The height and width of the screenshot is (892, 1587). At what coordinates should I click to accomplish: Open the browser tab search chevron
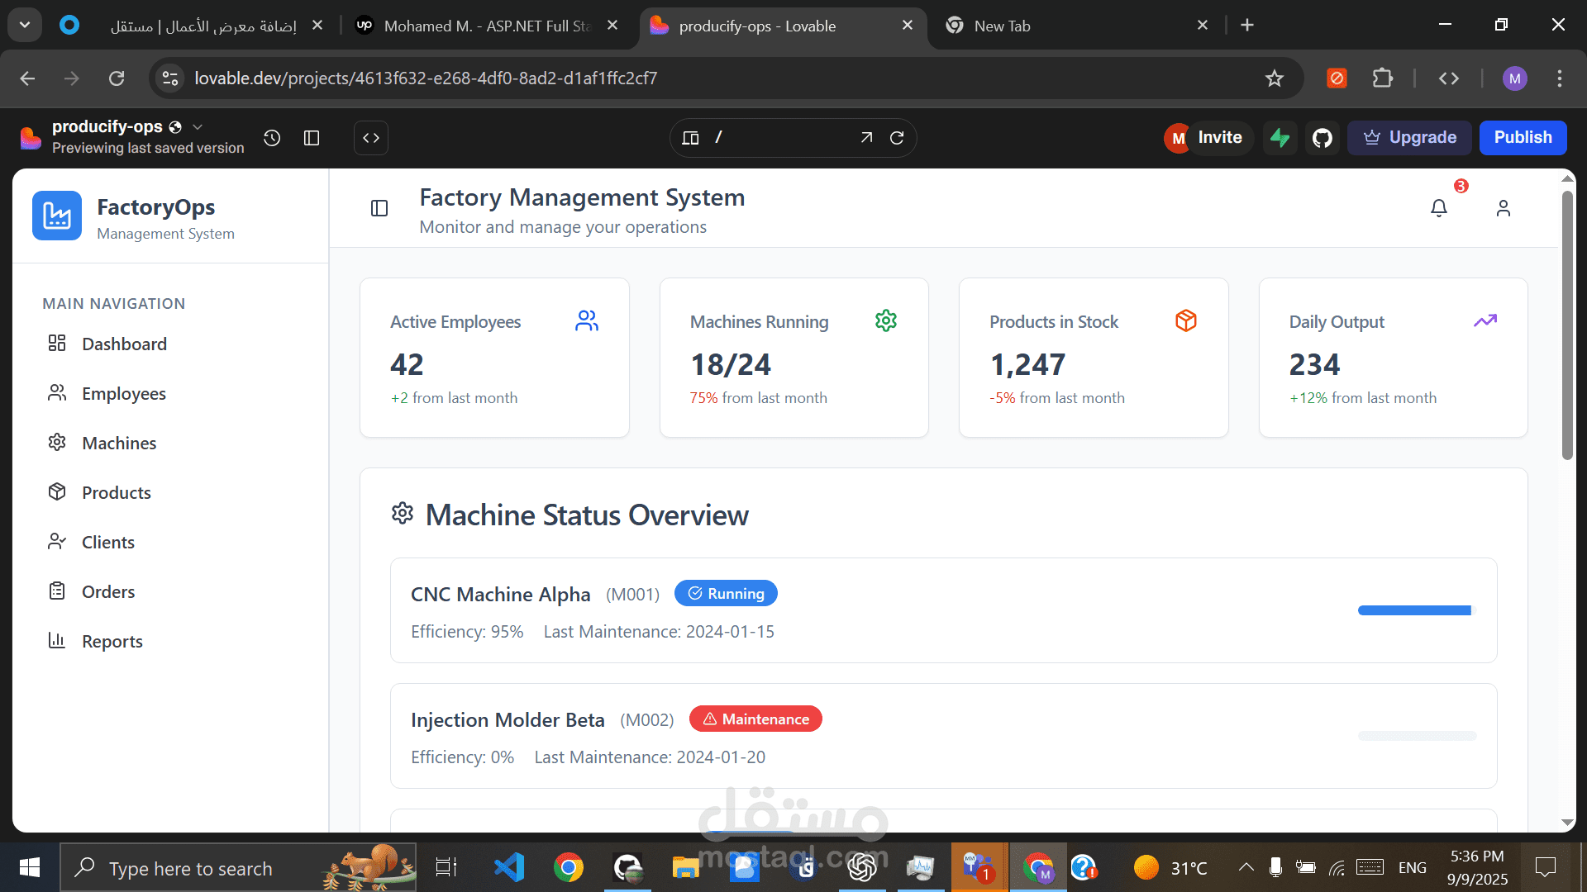(24, 24)
